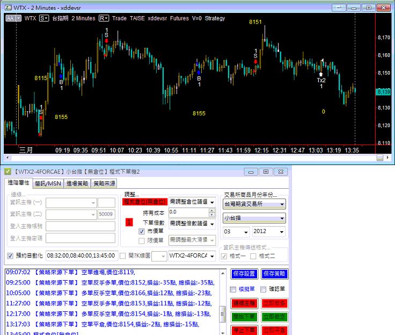Toggle the 格式一 checkbox
395x335 pixels.
tap(224, 256)
